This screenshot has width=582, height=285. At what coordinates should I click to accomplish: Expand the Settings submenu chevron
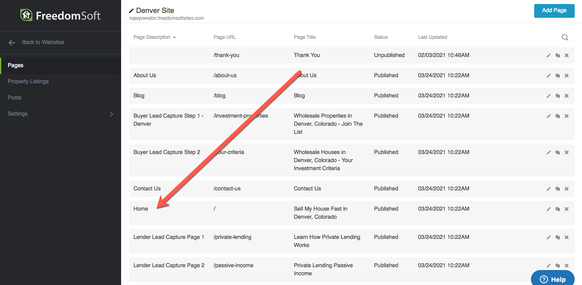click(x=111, y=114)
